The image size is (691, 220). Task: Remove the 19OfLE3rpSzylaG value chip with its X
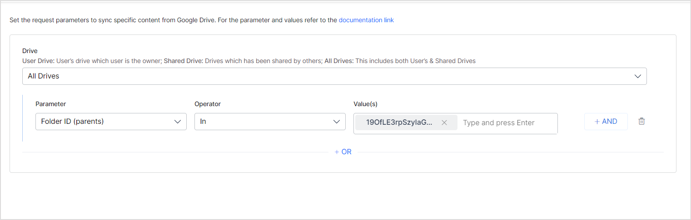click(444, 122)
